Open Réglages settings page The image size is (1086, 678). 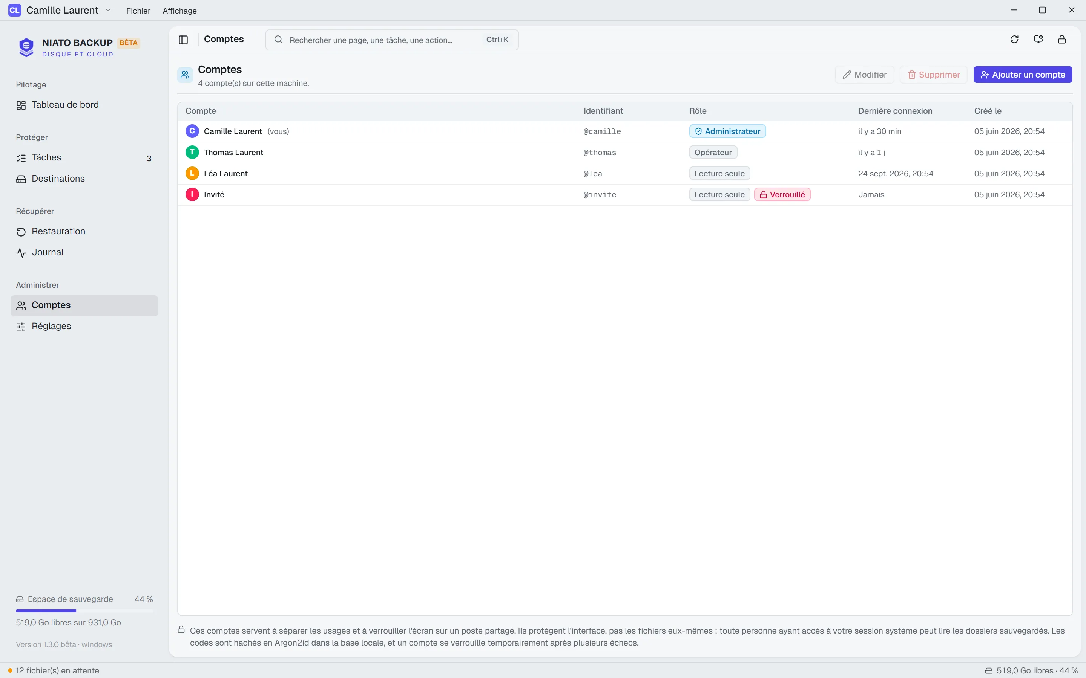[84, 327]
